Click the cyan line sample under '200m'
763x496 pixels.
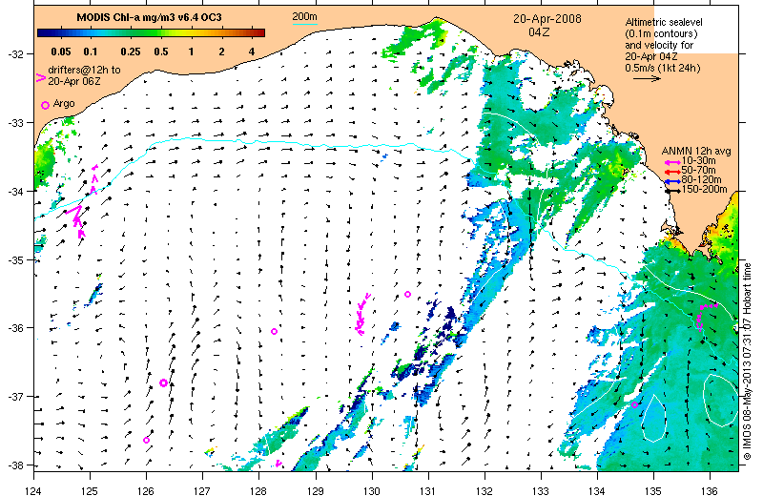pos(304,24)
